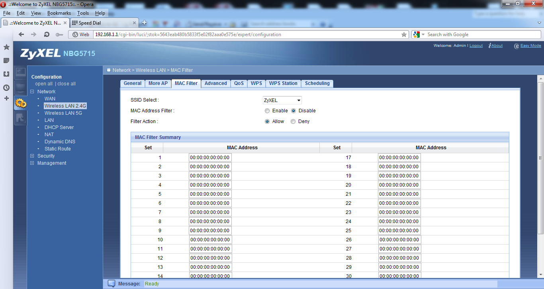544x289 pixels.
Task: Click the browser address bar URL
Action: pyautogui.click(x=247, y=35)
